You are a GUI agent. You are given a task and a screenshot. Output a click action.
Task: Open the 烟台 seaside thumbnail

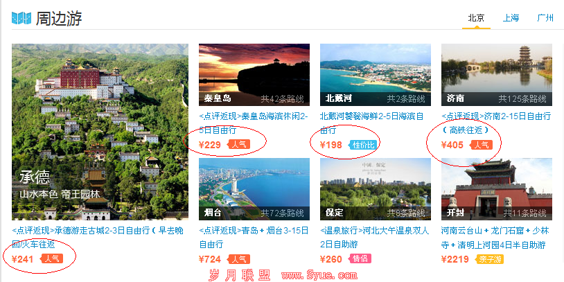click(254, 189)
